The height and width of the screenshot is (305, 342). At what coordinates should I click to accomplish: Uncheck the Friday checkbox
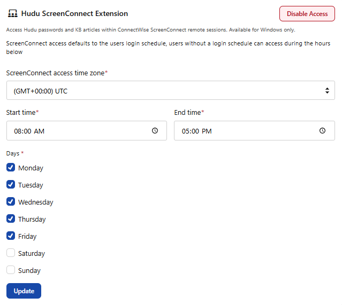[11, 236]
